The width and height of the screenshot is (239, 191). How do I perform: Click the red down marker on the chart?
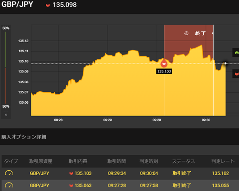[x=164, y=64]
